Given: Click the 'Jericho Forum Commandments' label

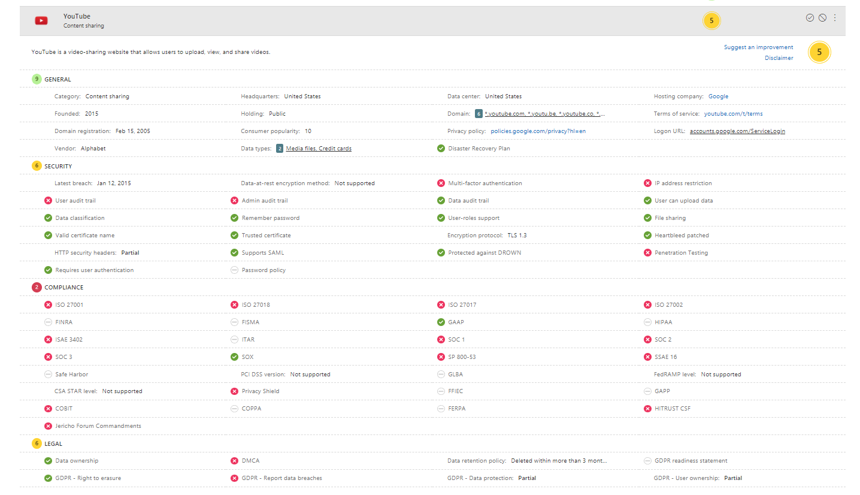Looking at the screenshot, I should pyautogui.click(x=98, y=426).
